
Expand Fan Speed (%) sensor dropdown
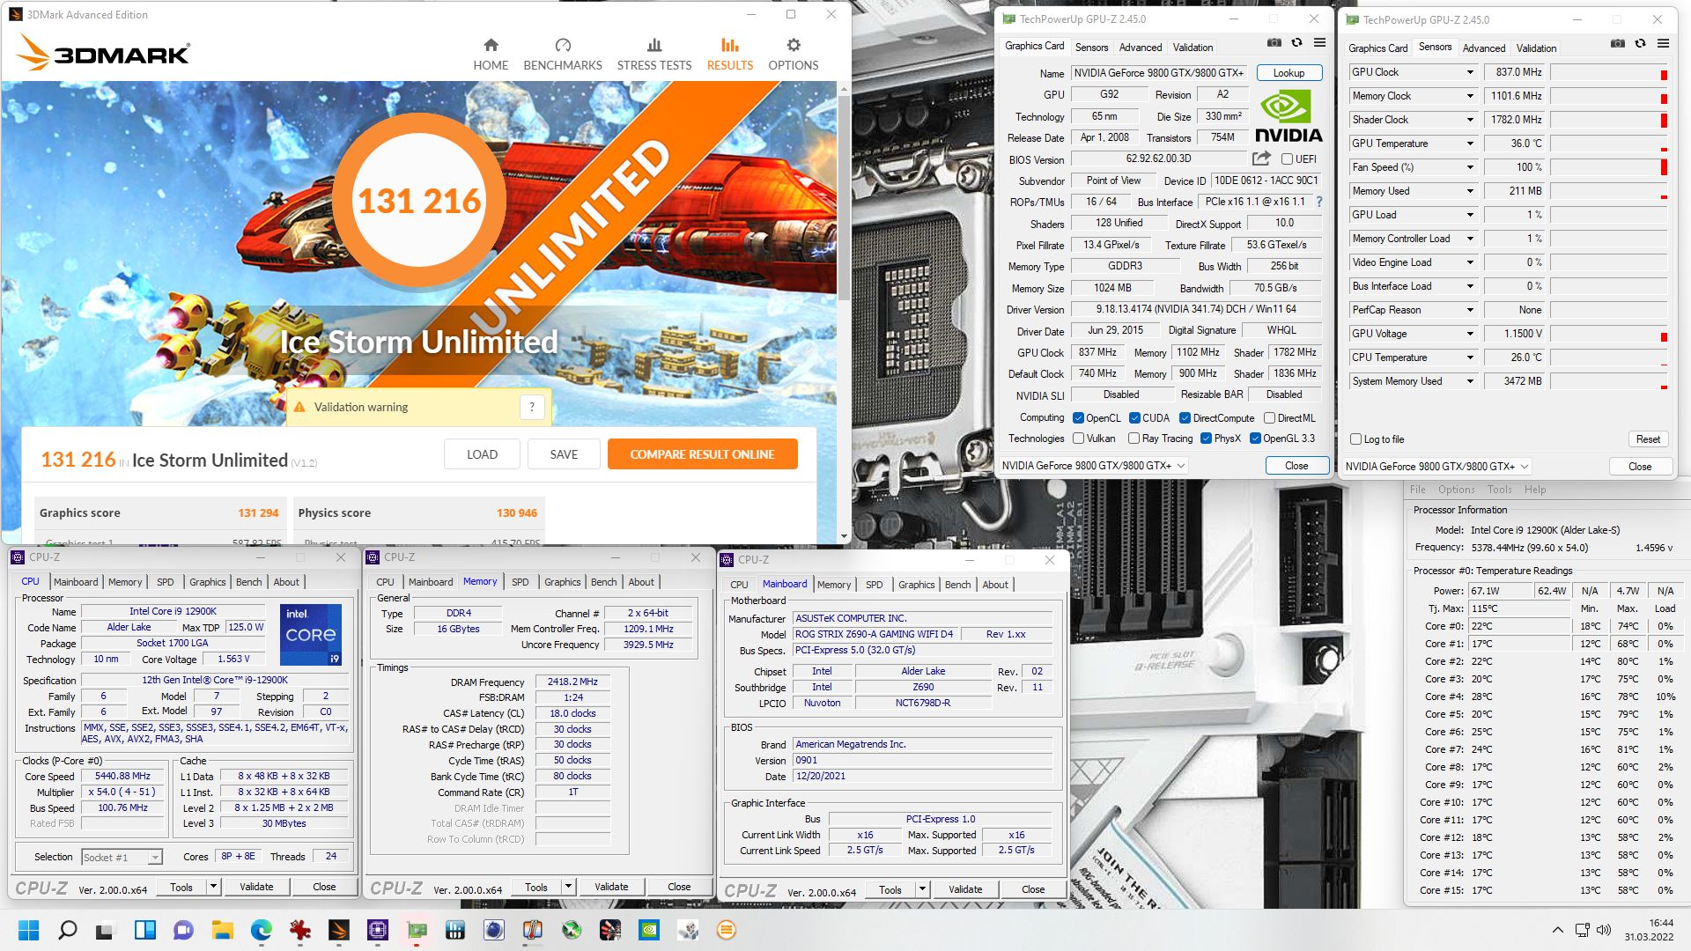[1470, 167]
